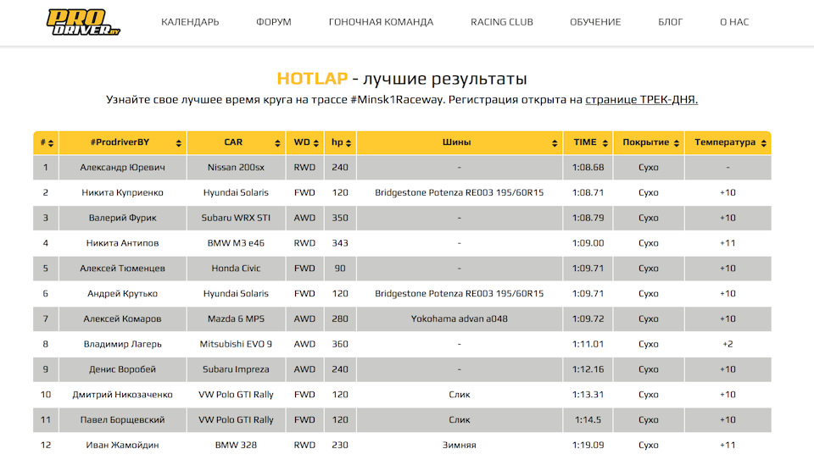The image size is (814, 471).
Task: Sort by TIME column arrows
Action: (x=605, y=143)
